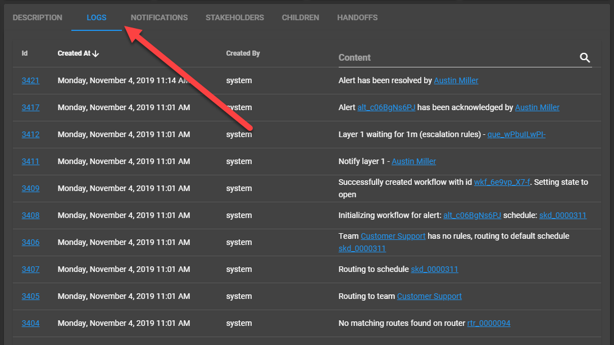Open Austin Miller in the 'resolved by' entry
This screenshot has width=614, height=345.
coord(456,81)
